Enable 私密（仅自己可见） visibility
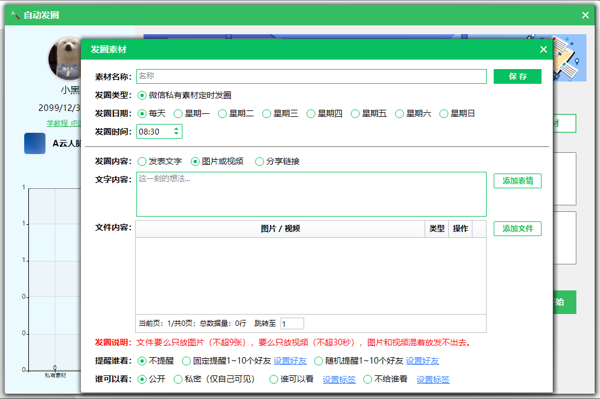The image size is (600, 399). point(179,380)
